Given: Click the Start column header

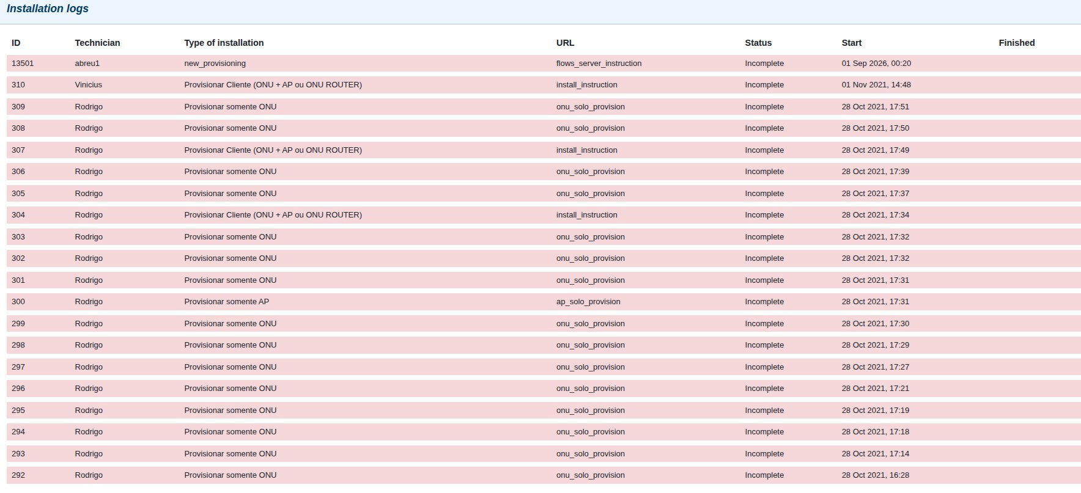Looking at the screenshot, I should click(851, 43).
